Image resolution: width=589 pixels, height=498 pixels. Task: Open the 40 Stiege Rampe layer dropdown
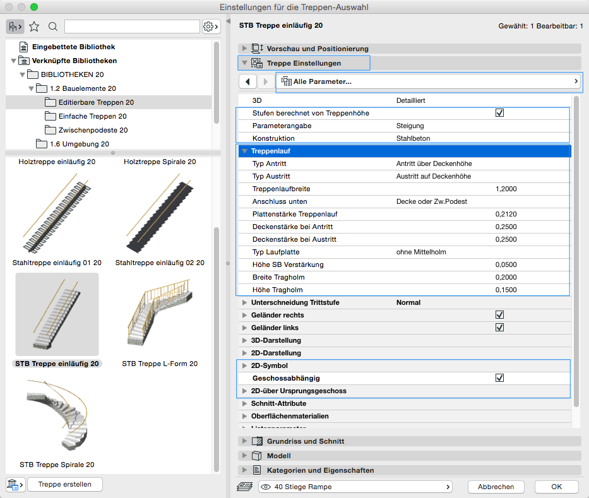pos(355,487)
